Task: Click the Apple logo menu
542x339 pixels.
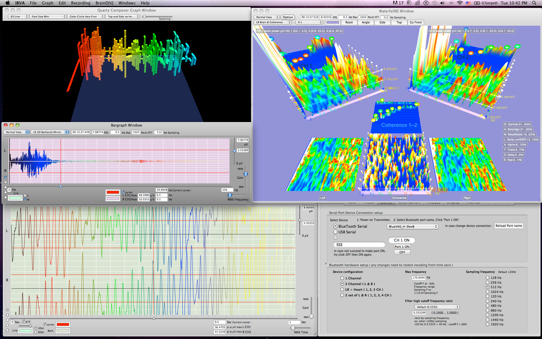Action: pos(8,3)
